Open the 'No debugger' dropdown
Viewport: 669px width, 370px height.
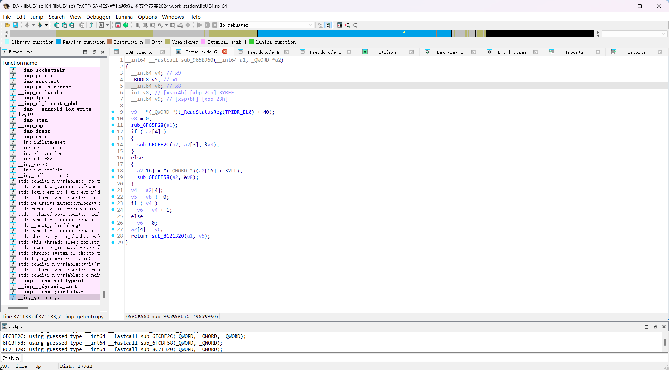(x=266, y=25)
